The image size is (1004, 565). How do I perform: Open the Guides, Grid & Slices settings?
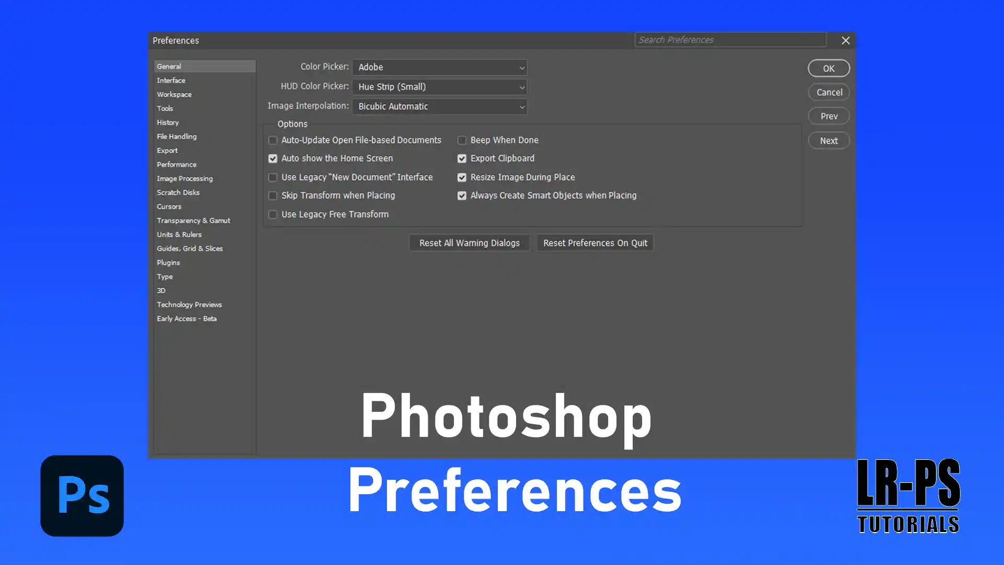pyautogui.click(x=190, y=248)
